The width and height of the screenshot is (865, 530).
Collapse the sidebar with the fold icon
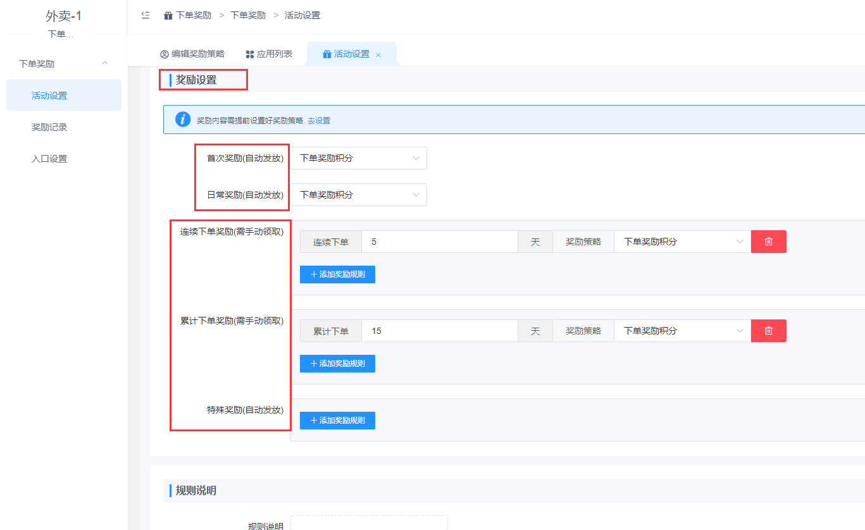(x=146, y=15)
